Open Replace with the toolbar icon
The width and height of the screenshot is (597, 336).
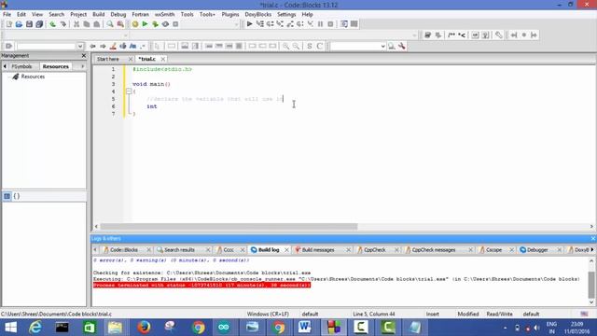[120, 24]
